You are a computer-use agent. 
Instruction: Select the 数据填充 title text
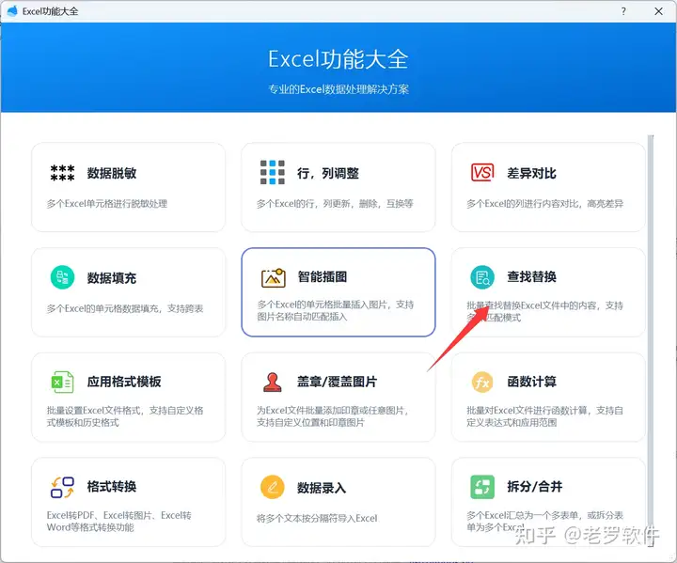112,278
